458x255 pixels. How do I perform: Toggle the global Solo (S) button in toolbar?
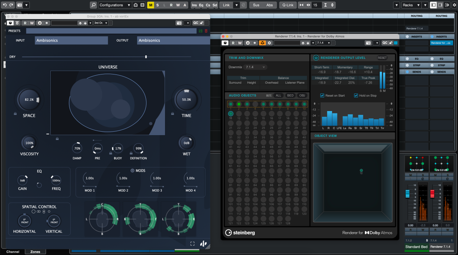[x=158, y=5]
